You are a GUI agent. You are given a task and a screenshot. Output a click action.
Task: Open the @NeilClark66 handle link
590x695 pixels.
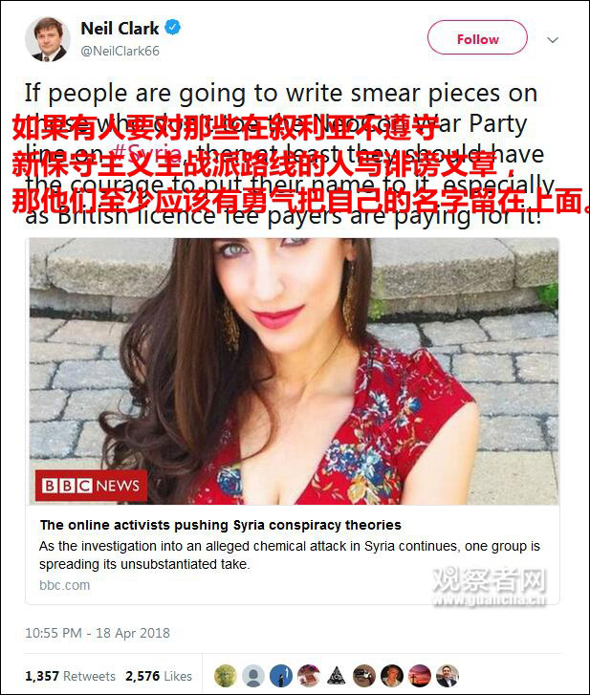click(120, 51)
